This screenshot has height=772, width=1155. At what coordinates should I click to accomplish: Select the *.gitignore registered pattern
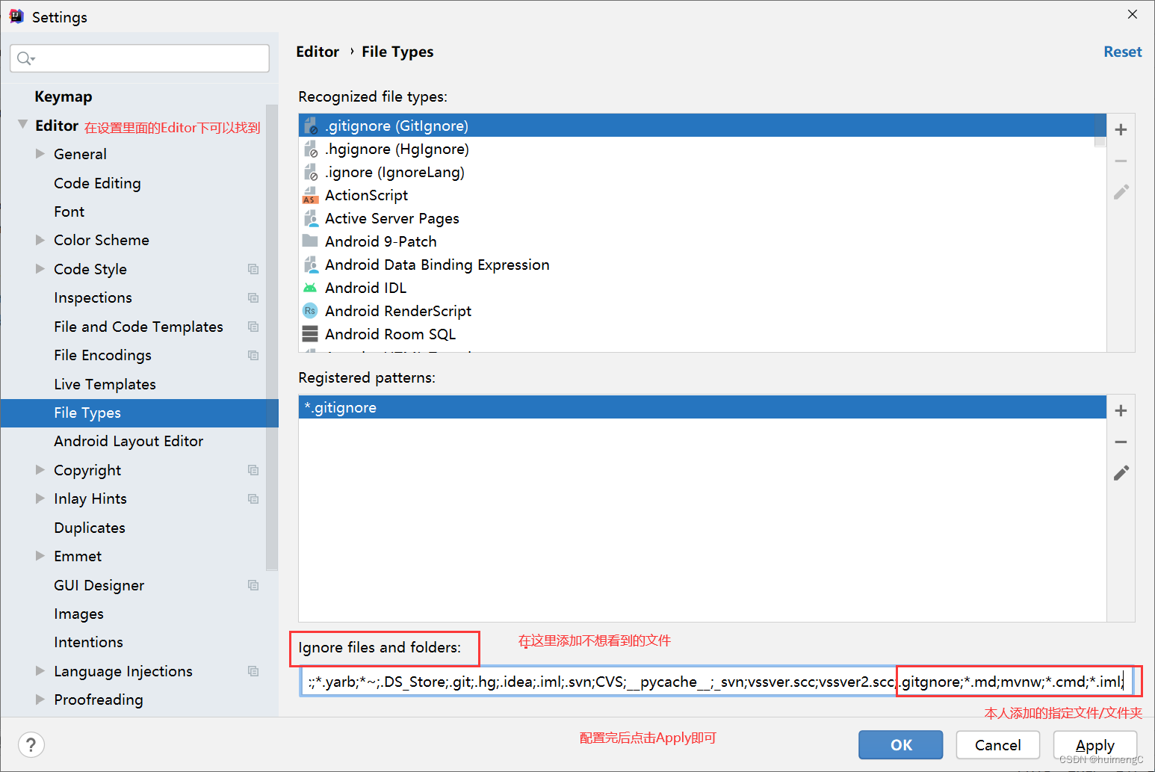click(702, 407)
